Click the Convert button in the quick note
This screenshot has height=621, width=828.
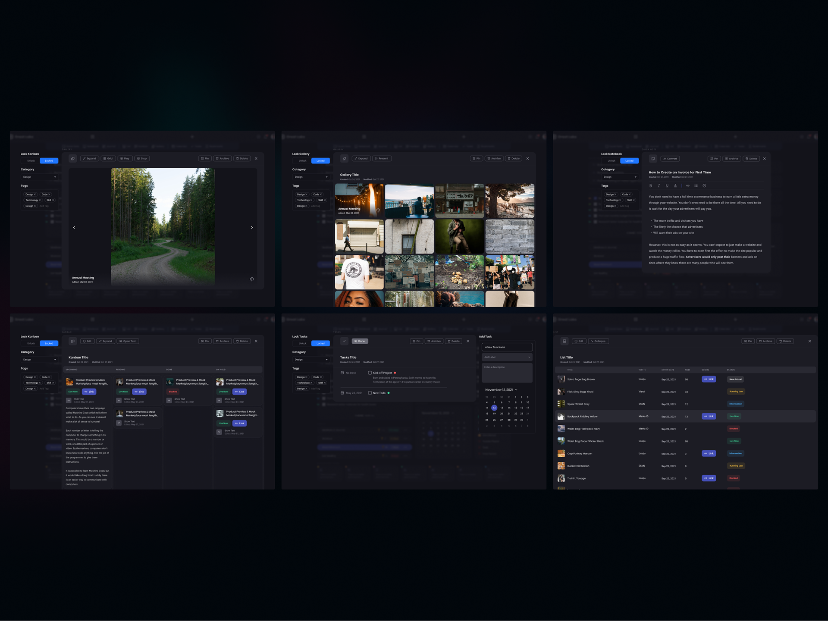670,159
